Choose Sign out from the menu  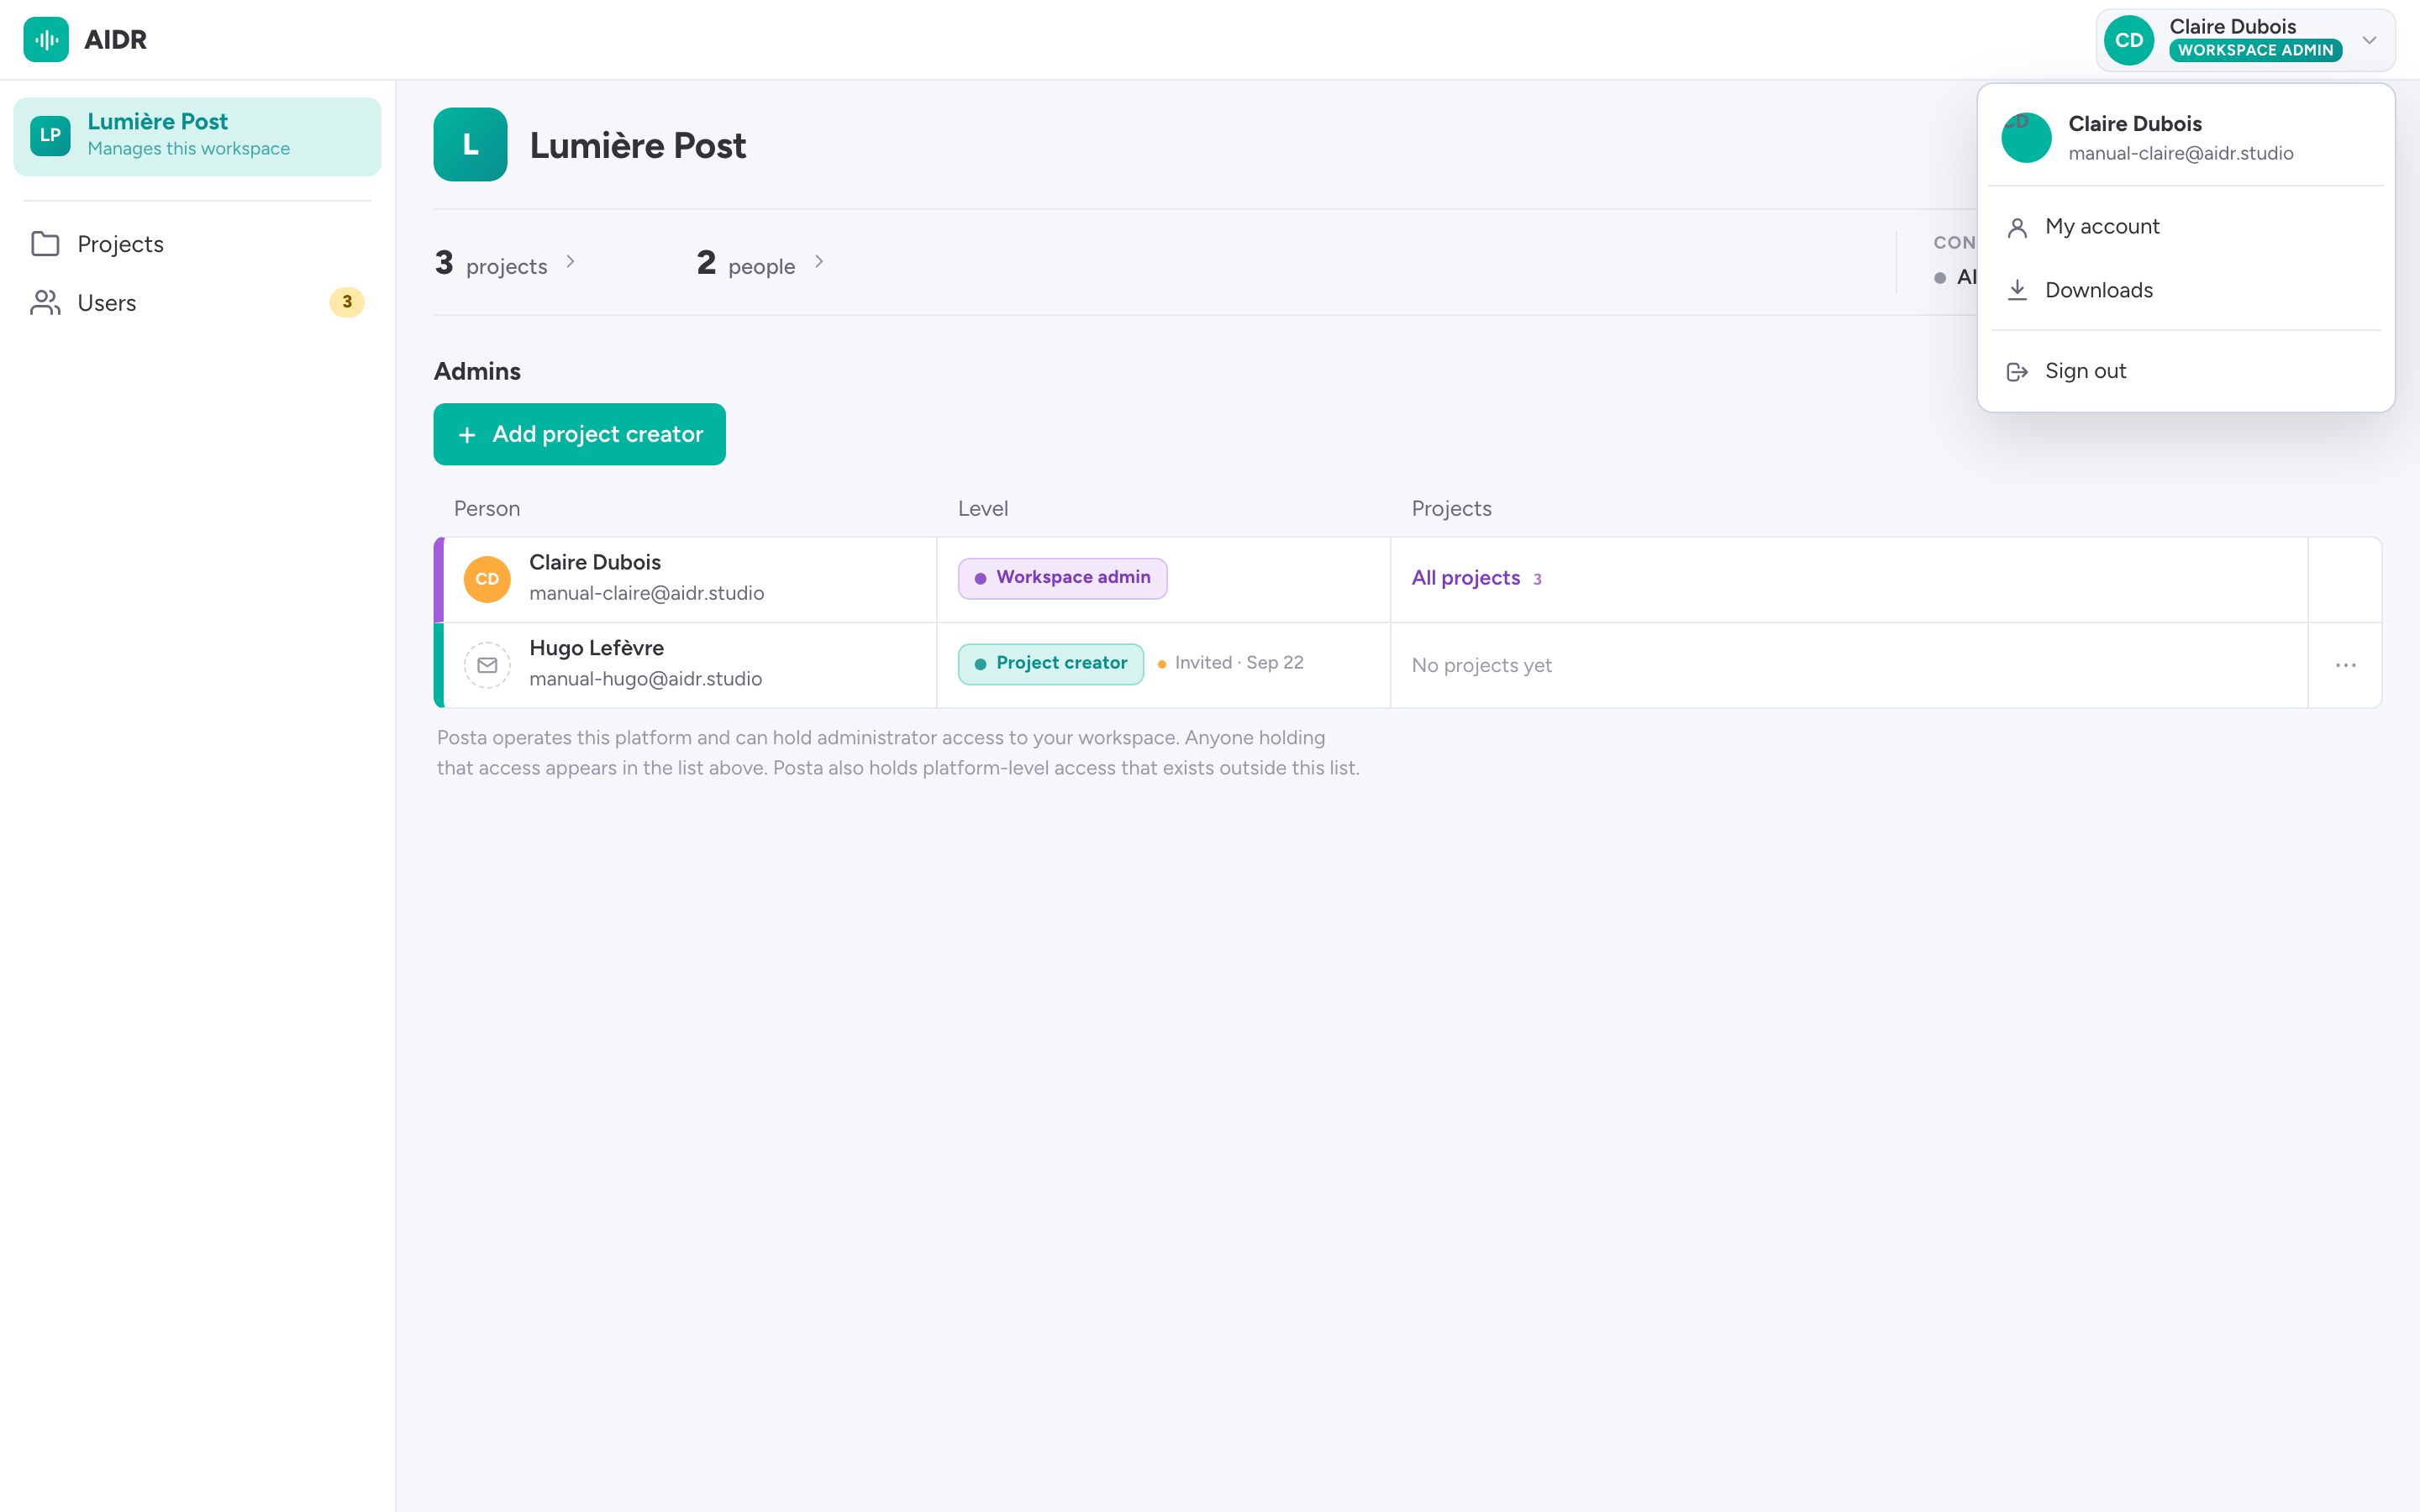2186,371
